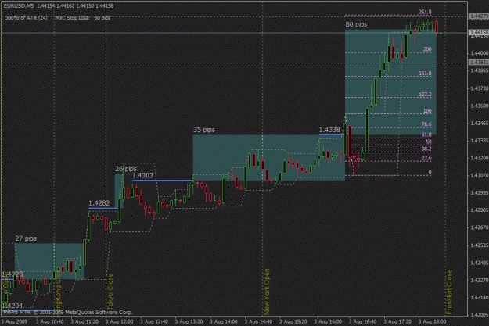Click the '80 pips' box label
Viewport: 489px width, 326px height.
coord(356,24)
